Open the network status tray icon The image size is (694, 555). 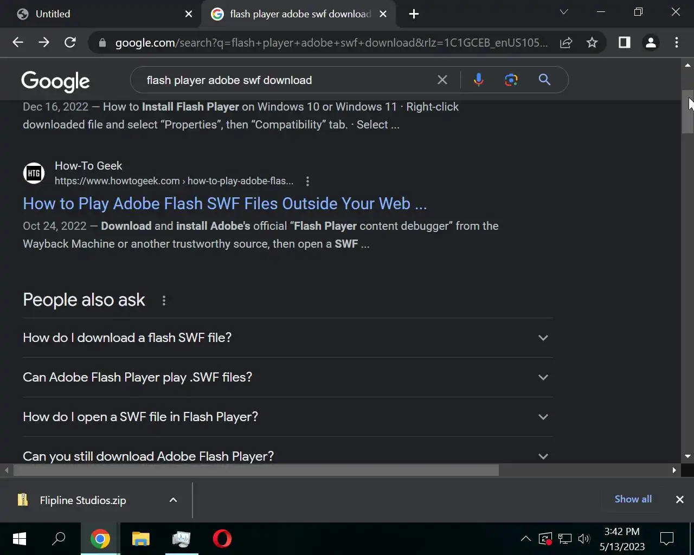tap(565, 539)
